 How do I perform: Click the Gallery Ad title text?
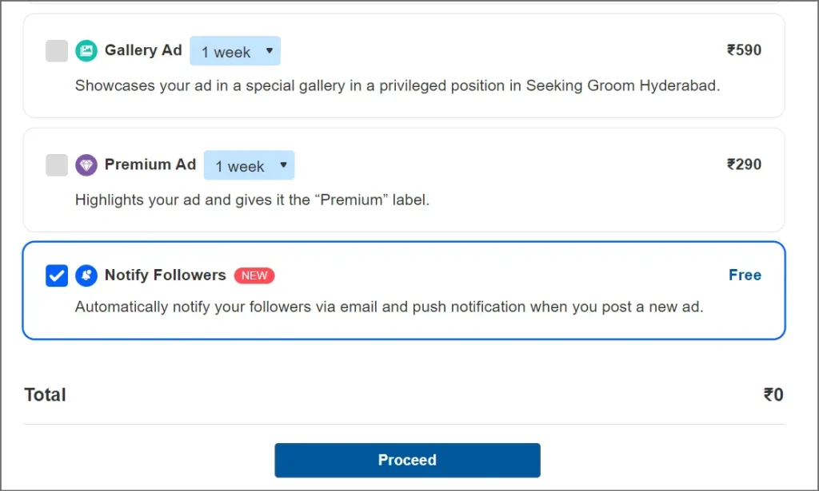click(x=143, y=50)
